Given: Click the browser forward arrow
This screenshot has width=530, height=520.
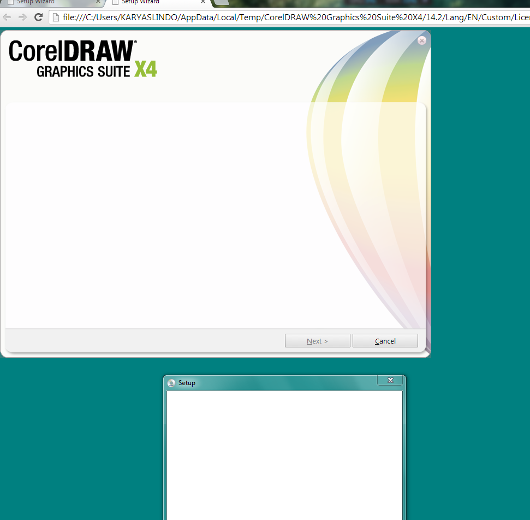Looking at the screenshot, I should click(x=22, y=17).
